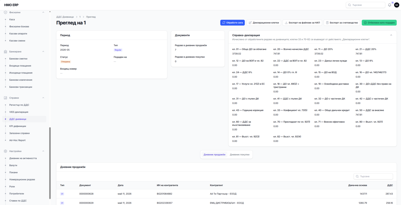401x205 pixels.
Task: Collapse the Настройки sidebar section
Action: pos(43,151)
